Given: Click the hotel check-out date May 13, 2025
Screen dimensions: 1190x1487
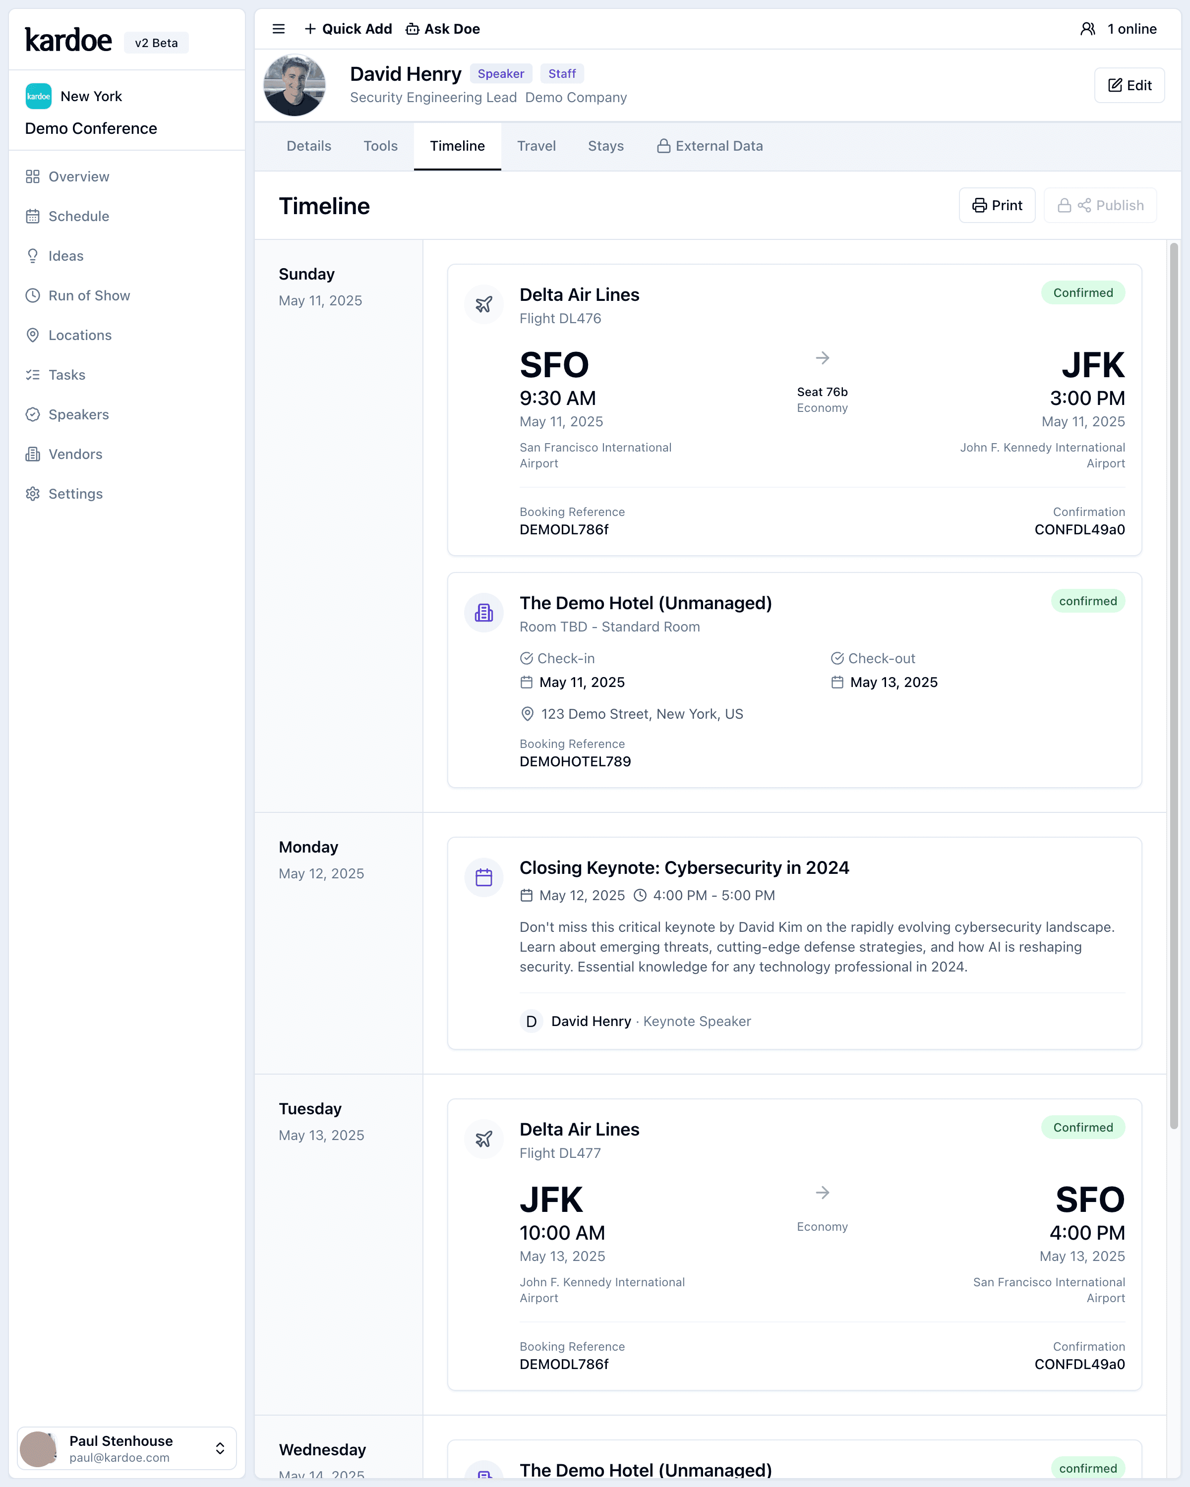Looking at the screenshot, I should (893, 682).
